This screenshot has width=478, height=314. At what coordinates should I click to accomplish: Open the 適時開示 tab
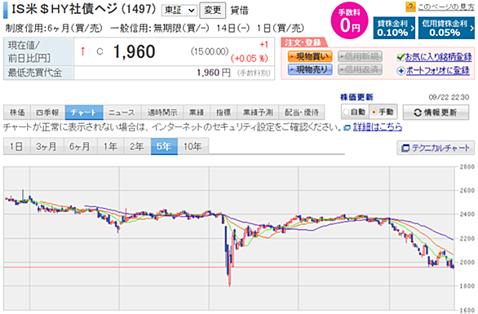(162, 113)
